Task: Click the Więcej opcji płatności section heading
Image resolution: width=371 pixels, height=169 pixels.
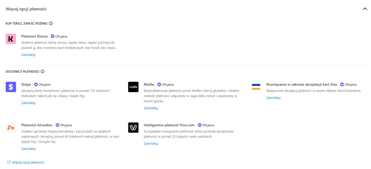Action: 26,9
